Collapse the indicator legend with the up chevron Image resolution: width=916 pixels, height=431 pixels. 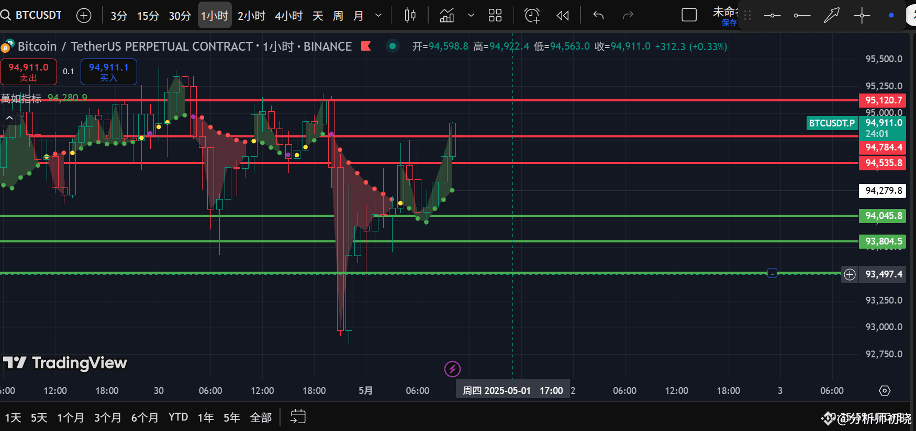10,118
